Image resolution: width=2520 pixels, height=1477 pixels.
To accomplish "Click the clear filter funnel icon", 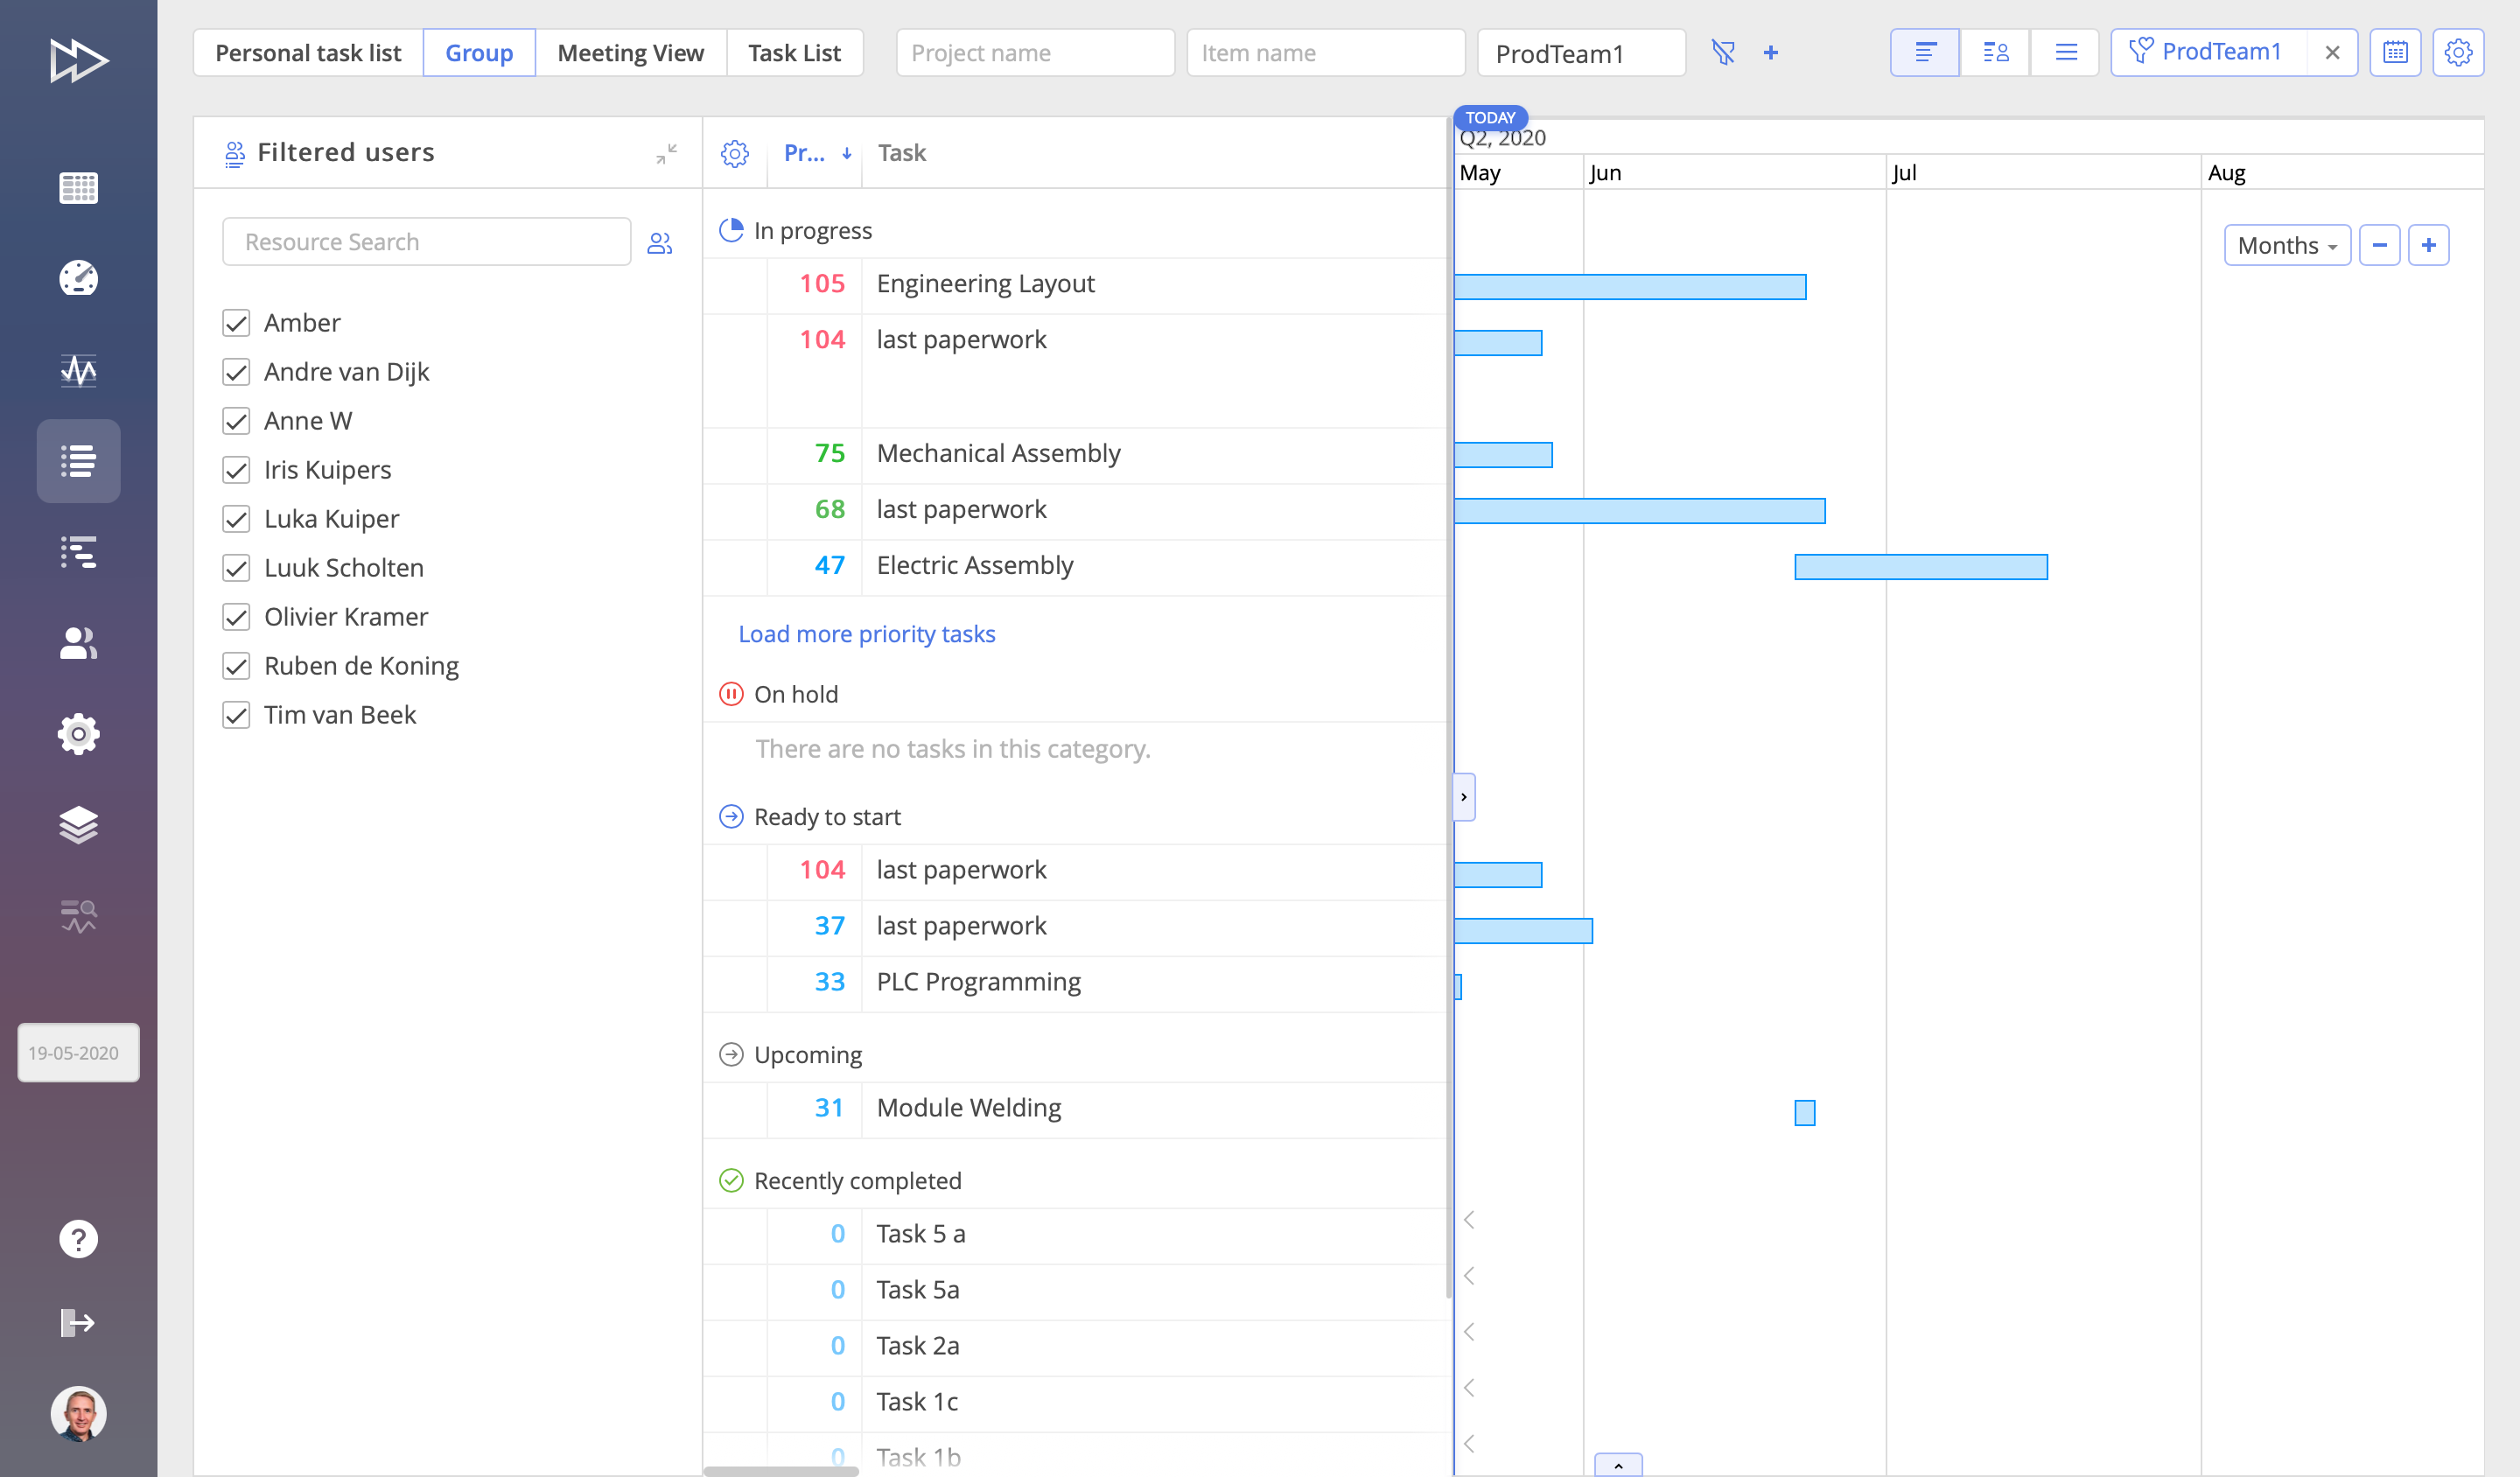I will 1722,52.
